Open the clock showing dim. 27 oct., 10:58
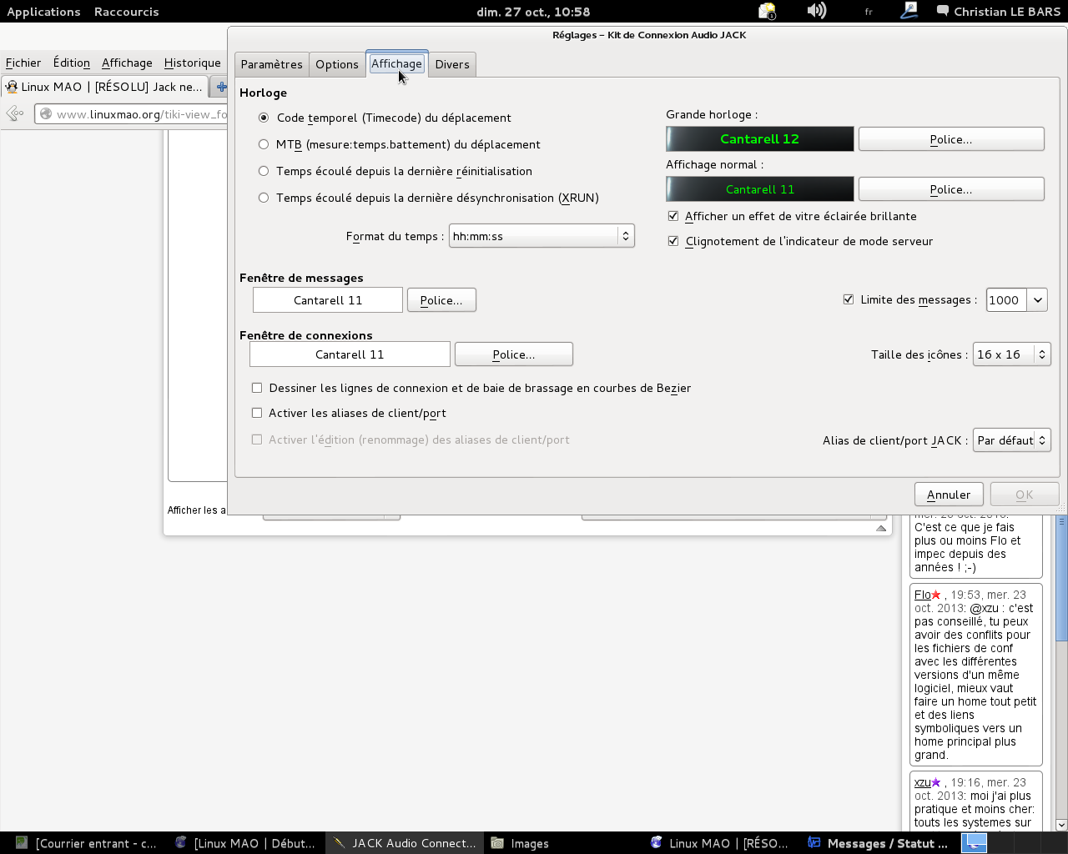The image size is (1068, 854). (533, 12)
